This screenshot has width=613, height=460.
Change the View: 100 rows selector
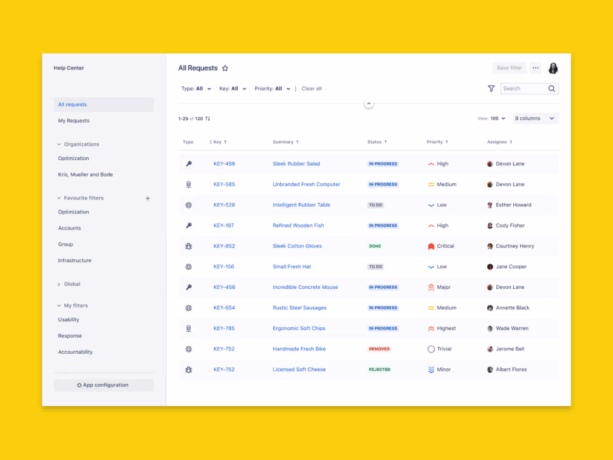click(x=492, y=119)
